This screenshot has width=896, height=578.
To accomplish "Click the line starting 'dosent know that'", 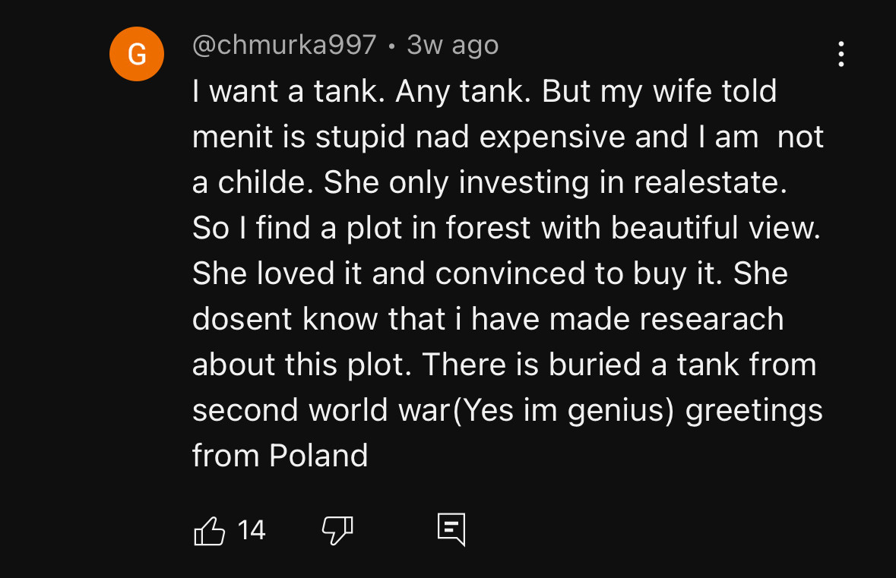I will [x=487, y=319].
